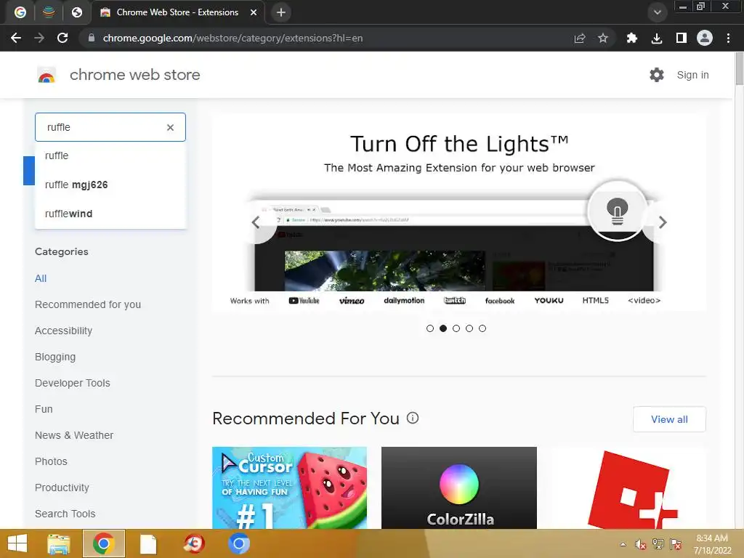The width and height of the screenshot is (744, 558).
Task: Show previous carousel slide
Action: [256, 222]
